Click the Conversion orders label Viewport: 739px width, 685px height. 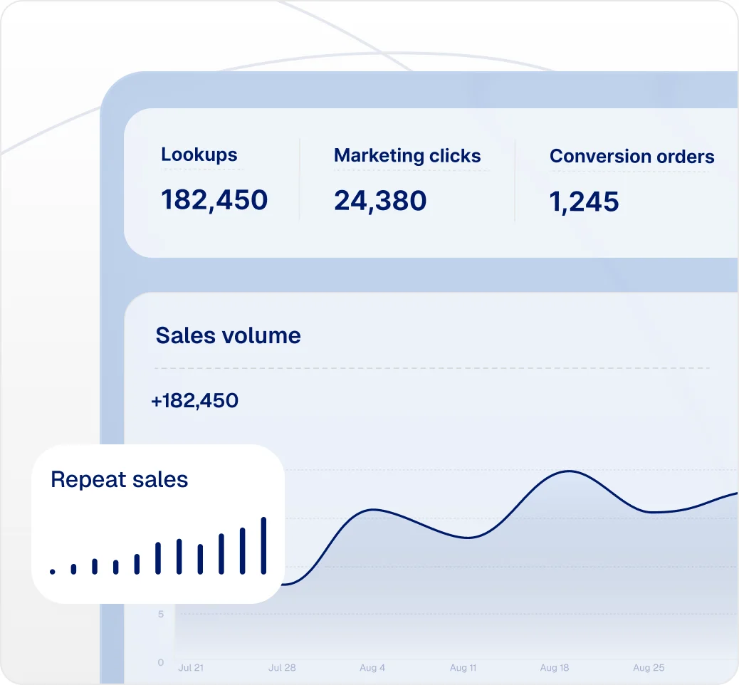632,157
